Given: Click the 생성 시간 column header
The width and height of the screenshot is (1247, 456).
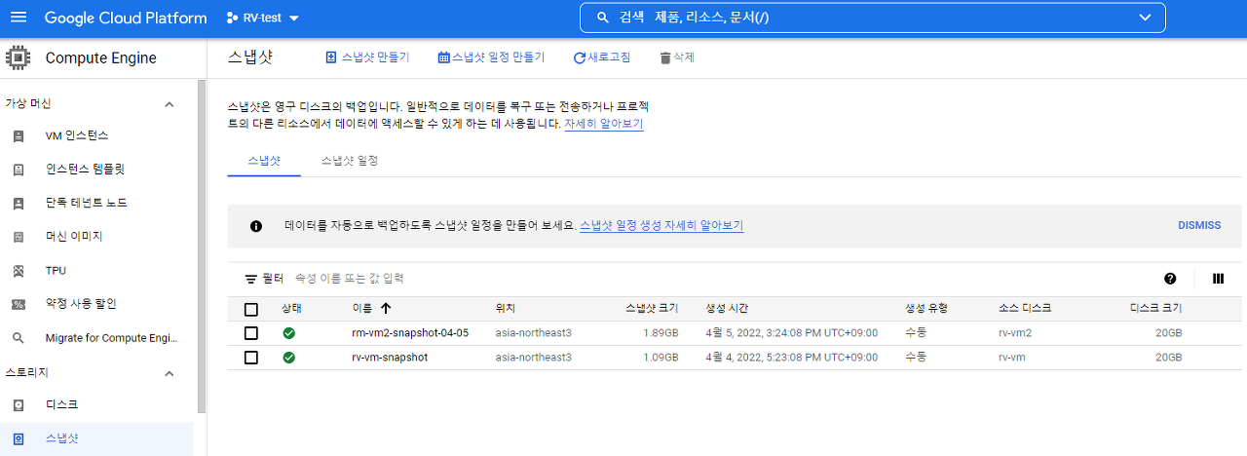Looking at the screenshot, I should point(727,309).
